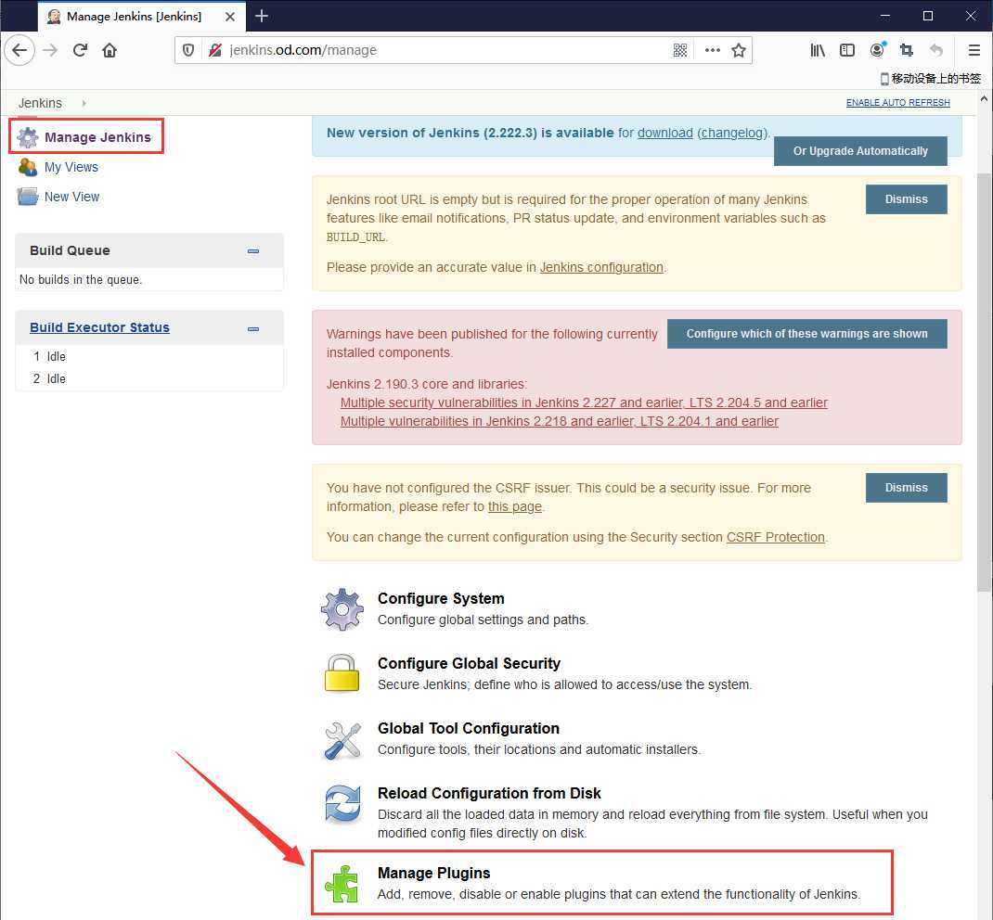This screenshot has height=920, width=993.
Task: Open New View in the sidebar
Action: click(x=71, y=197)
